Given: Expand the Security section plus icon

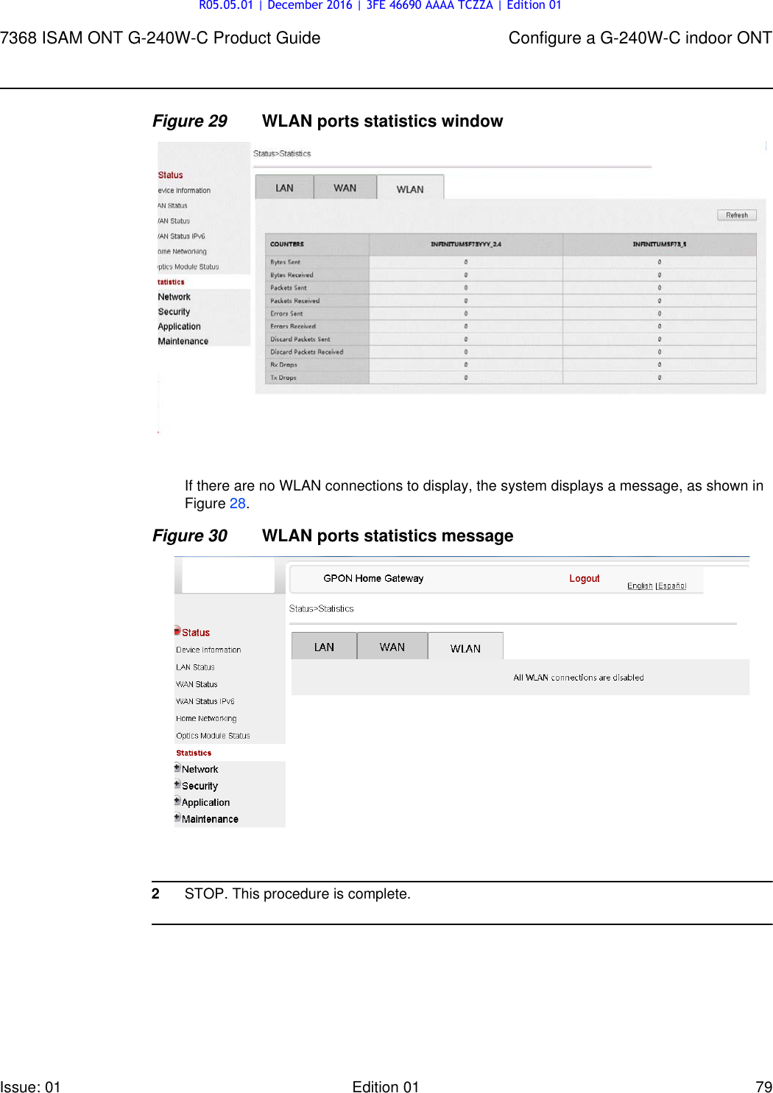Looking at the screenshot, I should pyautogui.click(x=177, y=783).
